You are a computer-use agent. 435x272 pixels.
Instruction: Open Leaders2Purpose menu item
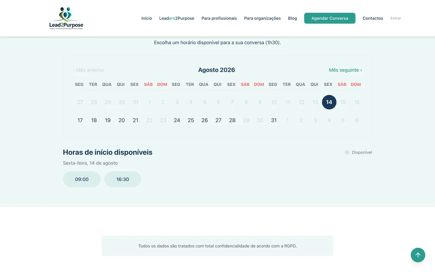tap(177, 18)
